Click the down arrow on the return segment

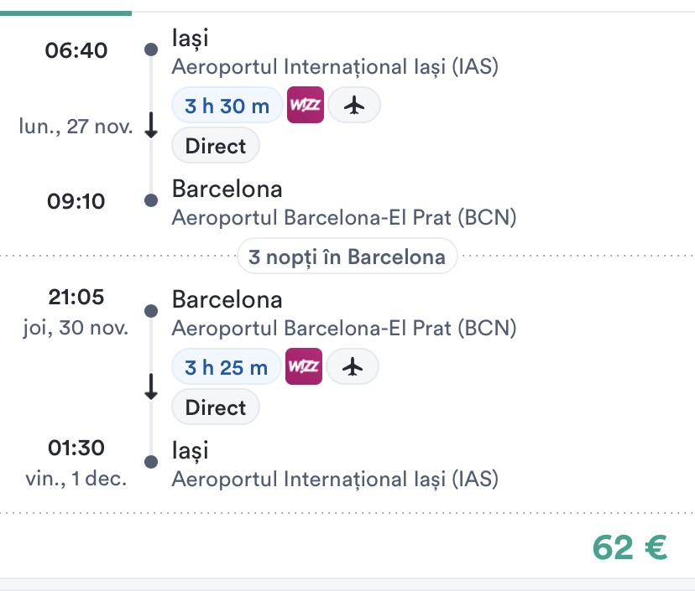point(151,387)
